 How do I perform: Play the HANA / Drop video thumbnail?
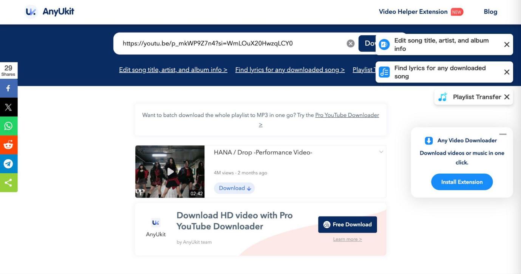(170, 171)
